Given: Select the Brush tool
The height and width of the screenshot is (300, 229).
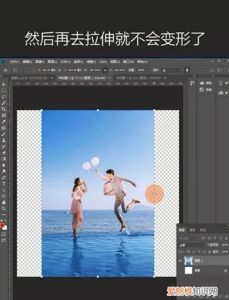Looking at the screenshot, I should click(4, 134).
